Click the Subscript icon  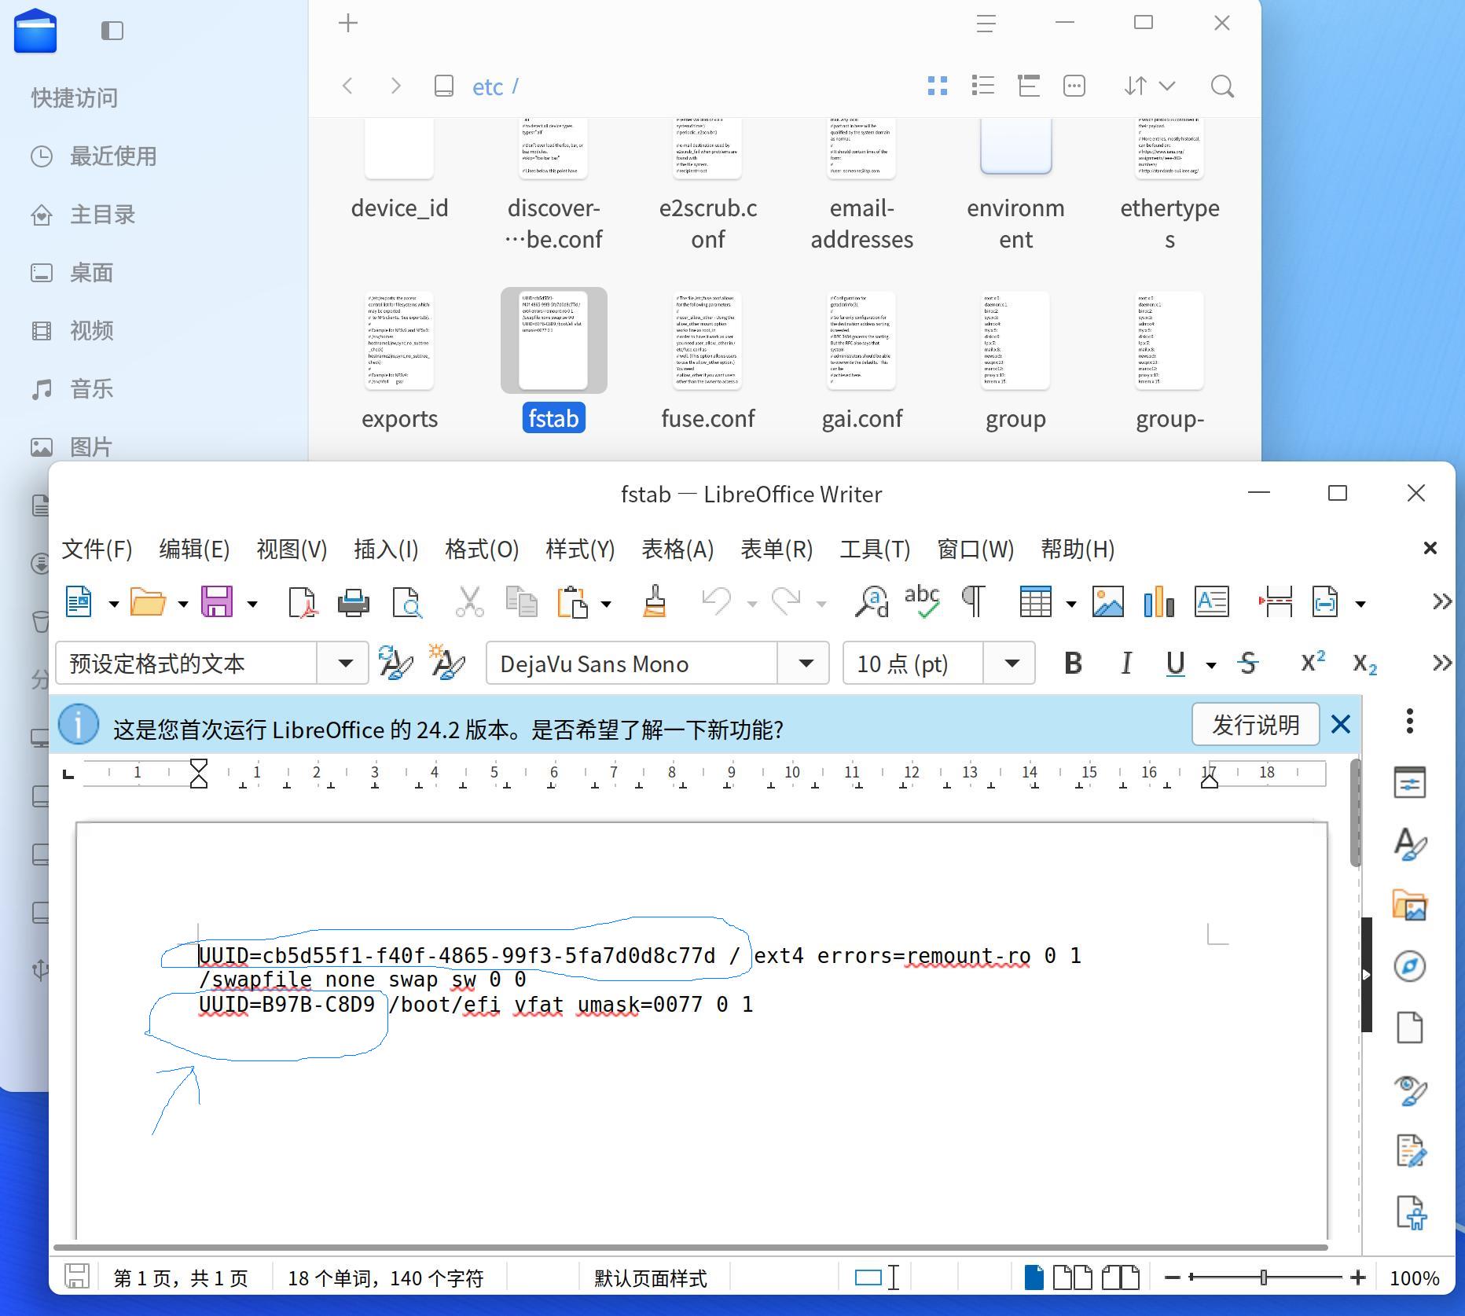click(1364, 664)
